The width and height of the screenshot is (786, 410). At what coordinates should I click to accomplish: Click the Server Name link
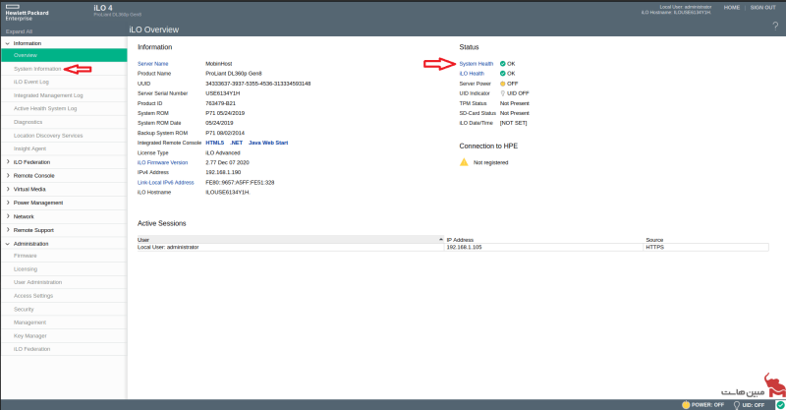coord(153,64)
